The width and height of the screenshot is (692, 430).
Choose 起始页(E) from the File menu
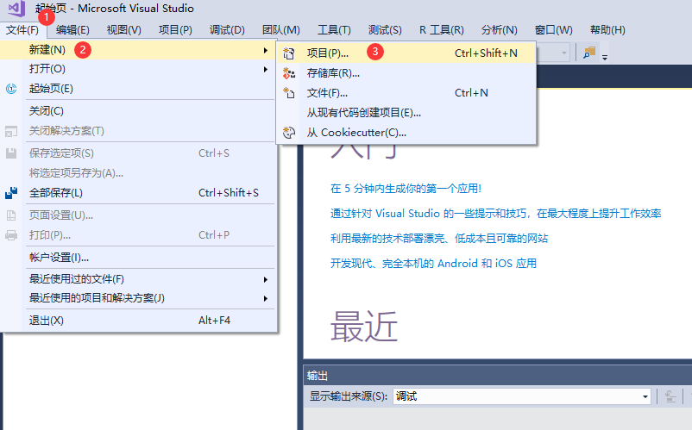coord(138,89)
